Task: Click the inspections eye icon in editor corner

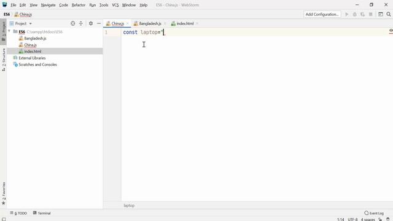Action: (391, 31)
